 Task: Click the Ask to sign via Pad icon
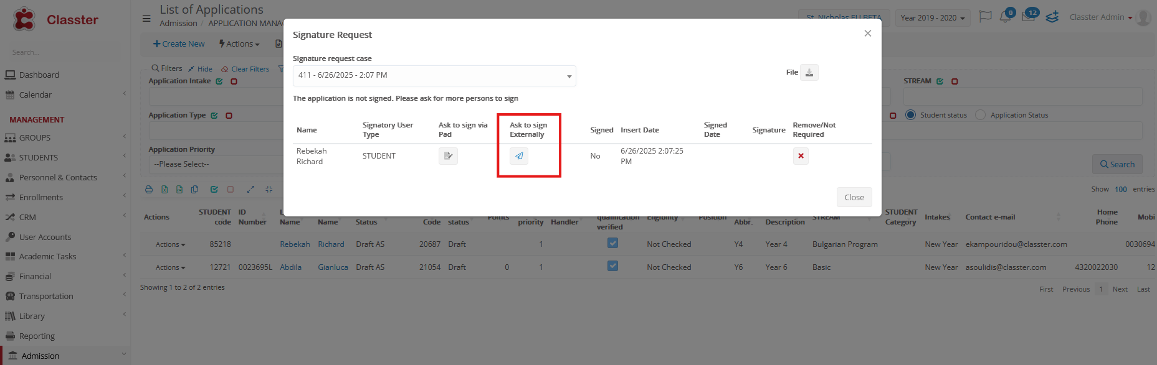click(x=448, y=156)
